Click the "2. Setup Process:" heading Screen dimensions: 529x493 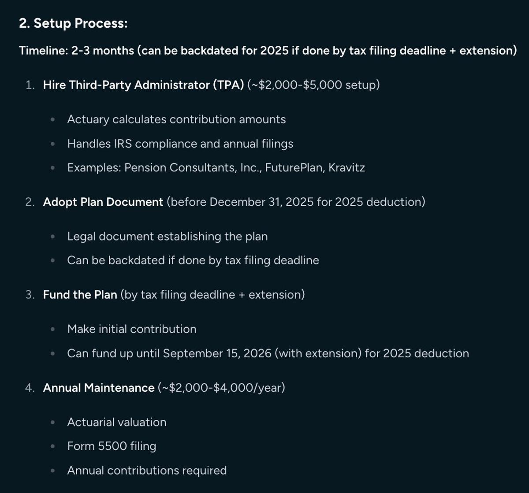point(73,23)
